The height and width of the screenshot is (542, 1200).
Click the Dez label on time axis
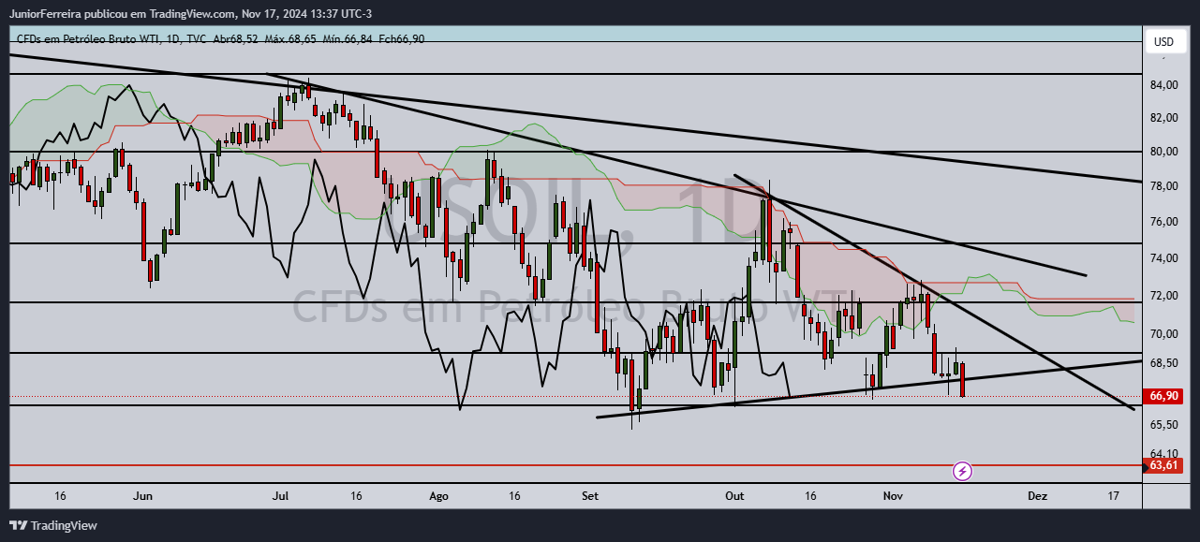(x=1037, y=495)
